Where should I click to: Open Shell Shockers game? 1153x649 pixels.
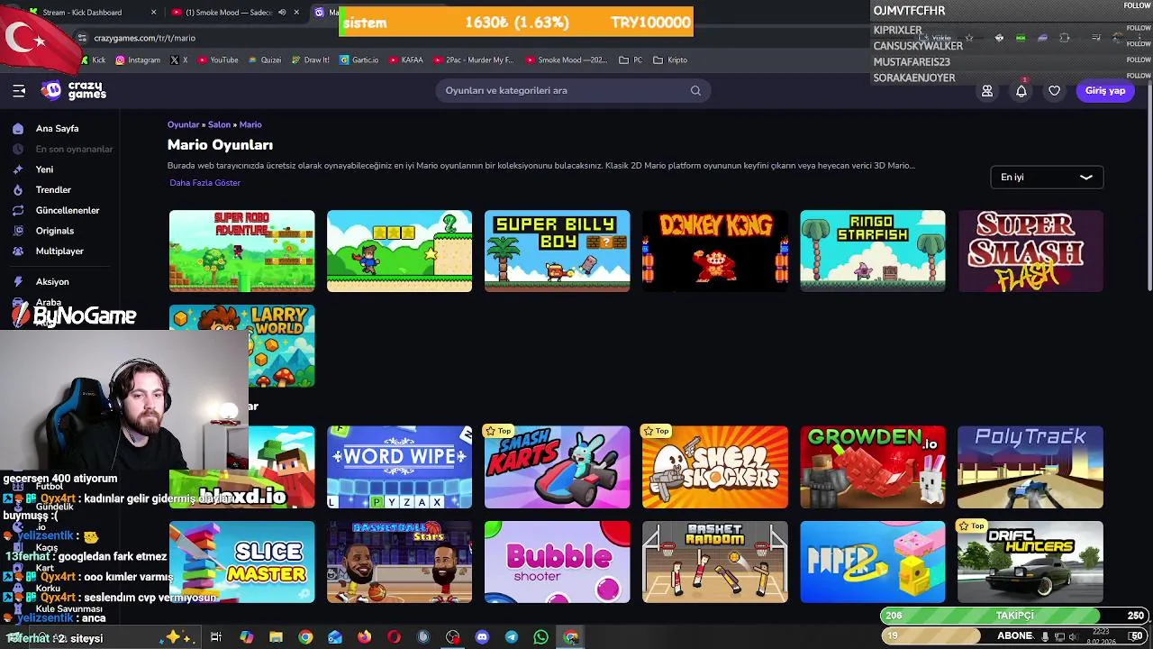[x=714, y=467]
